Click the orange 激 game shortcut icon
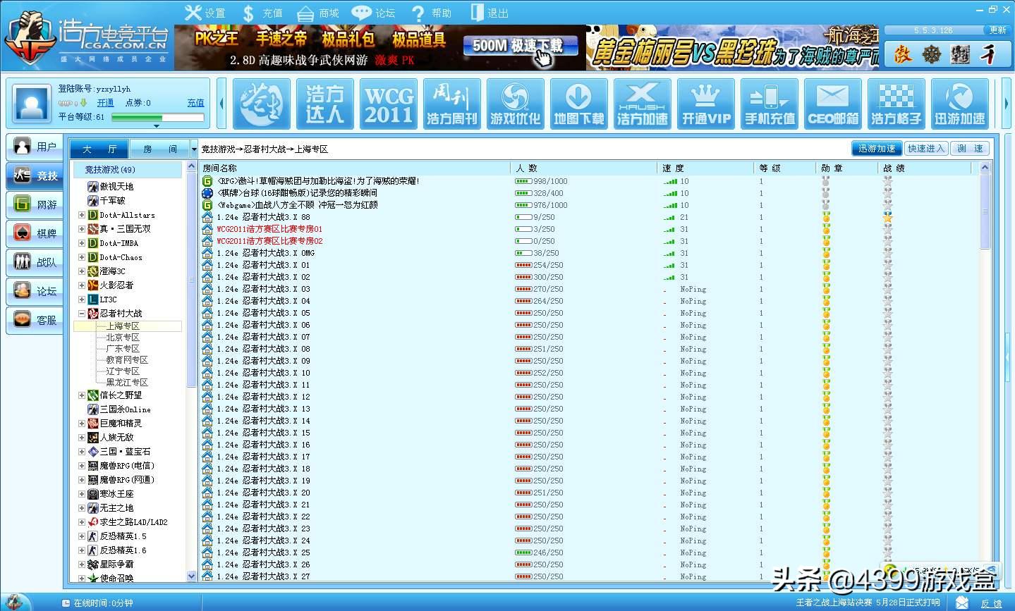 (903, 54)
